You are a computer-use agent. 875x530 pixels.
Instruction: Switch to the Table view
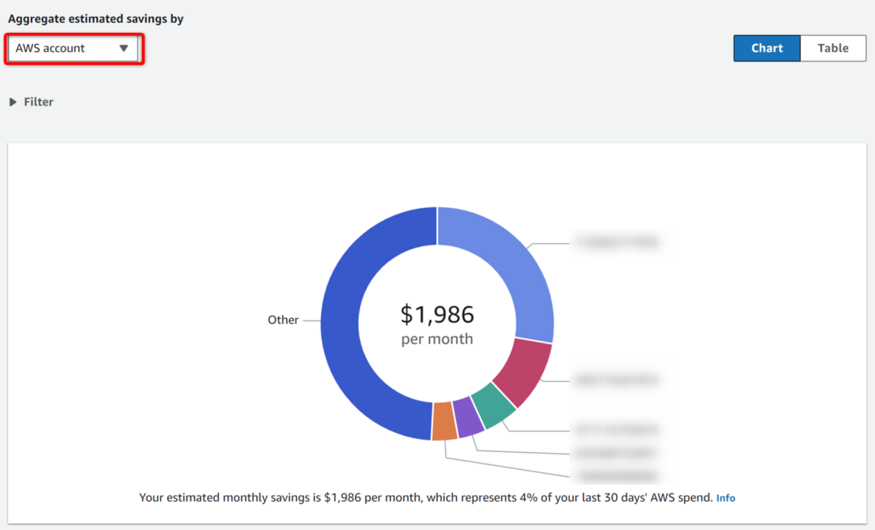pyautogui.click(x=833, y=48)
